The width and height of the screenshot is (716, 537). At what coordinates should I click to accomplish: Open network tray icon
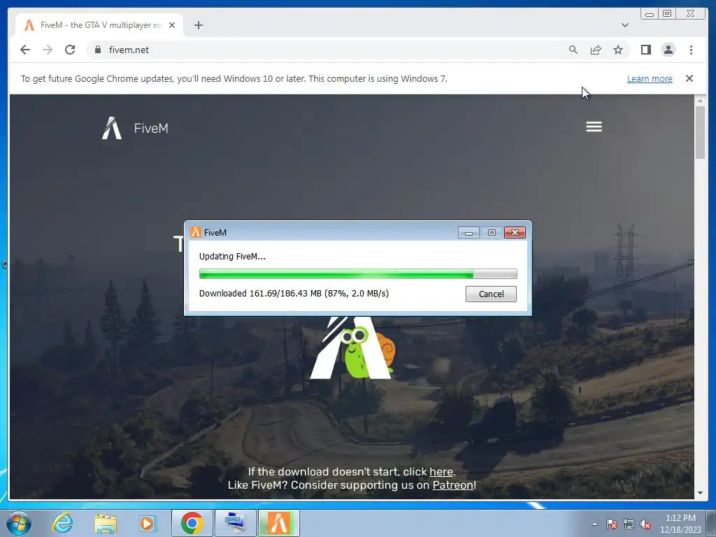[629, 524]
